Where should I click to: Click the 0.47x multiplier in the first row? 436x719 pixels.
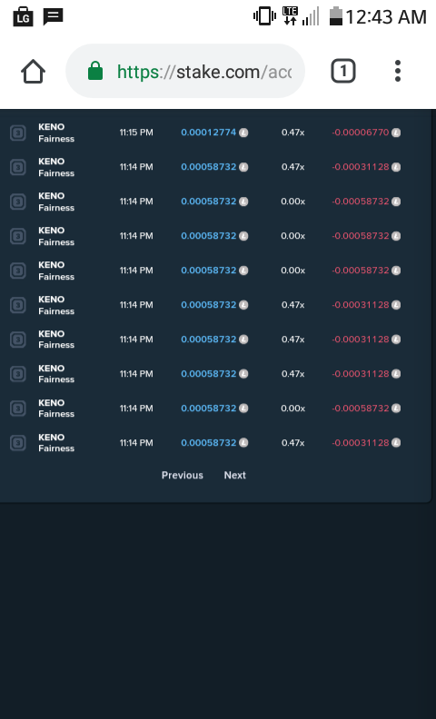click(292, 133)
